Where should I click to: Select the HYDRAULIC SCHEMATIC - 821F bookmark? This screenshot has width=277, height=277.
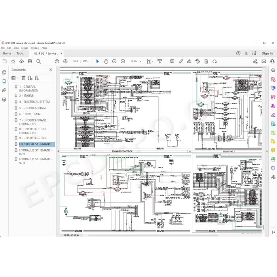tap(36, 152)
